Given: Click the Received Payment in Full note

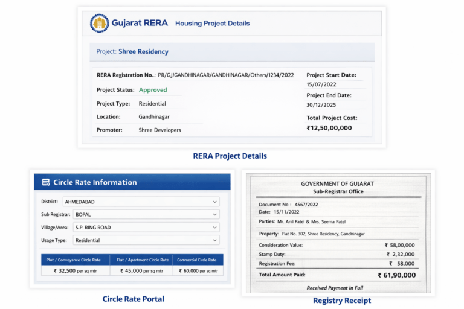Looking at the screenshot, I should pos(335,288).
